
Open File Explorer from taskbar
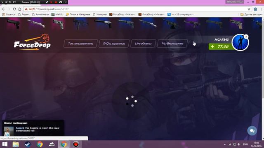(16, 144)
